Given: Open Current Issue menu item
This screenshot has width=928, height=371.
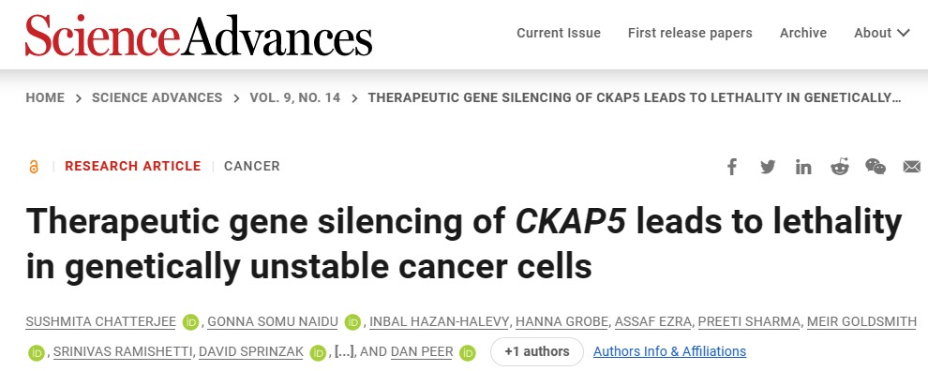Looking at the screenshot, I should 559,33.
